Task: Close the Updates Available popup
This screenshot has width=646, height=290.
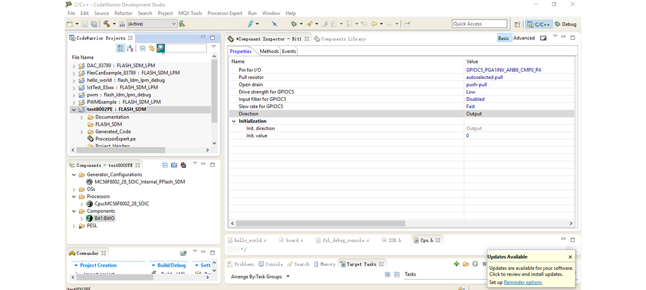Action: (570, 257)
